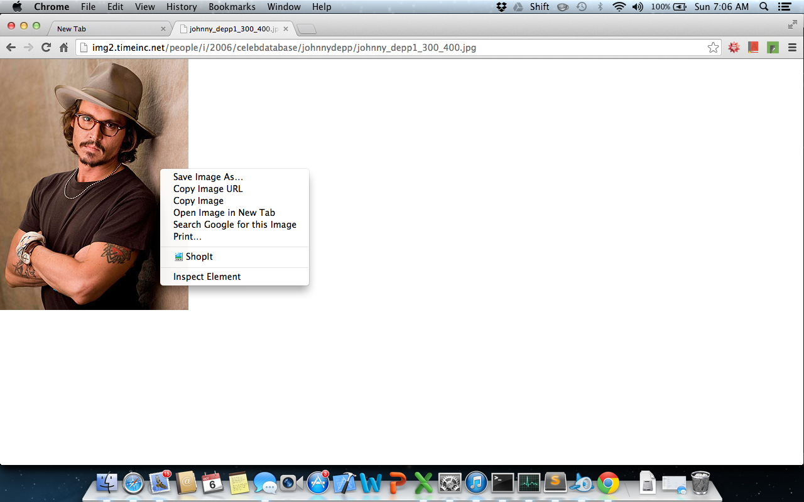Open Calendar from the dock
The height and width of the screenshot is (502, 804).
[212, 483]
